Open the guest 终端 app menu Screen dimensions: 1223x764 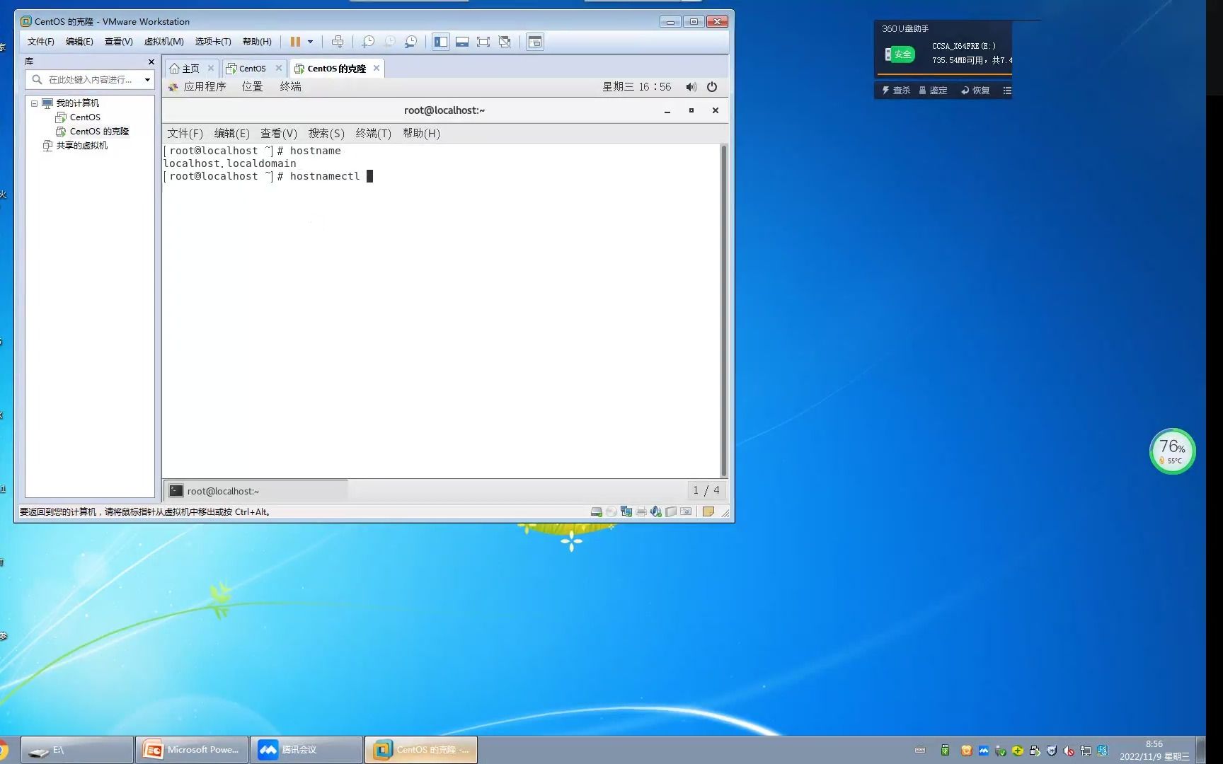pyautogui.click(x=291, y=86)
